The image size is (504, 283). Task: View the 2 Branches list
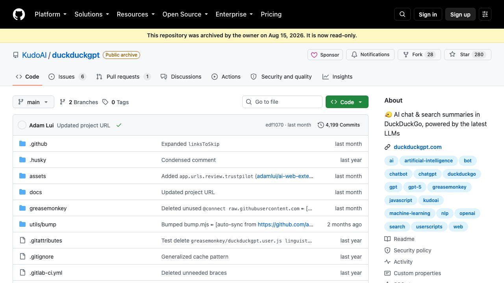tap(79, 102)
